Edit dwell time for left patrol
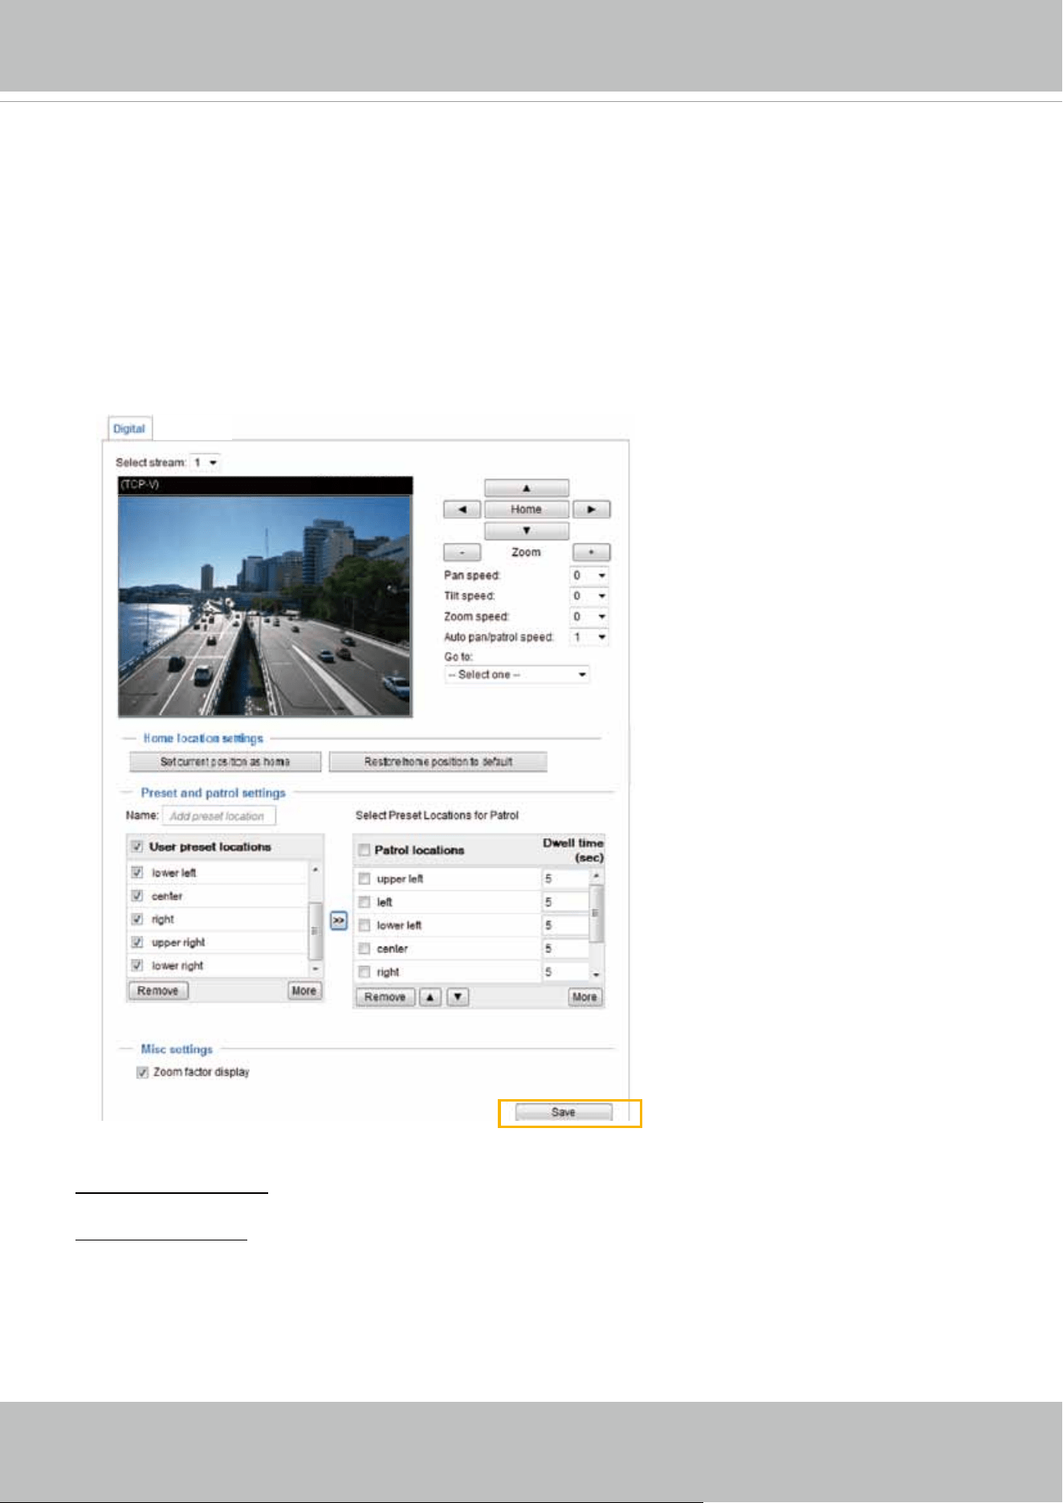The width and height of the screenshot is (1063, 1503). click(x=566, y=902)
